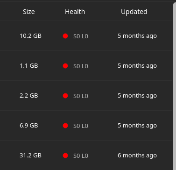Click the red health dot for 31.2 GB row
Image resolution: width=176 pixels, height=170 pixels.
click(x=65, y=156)
